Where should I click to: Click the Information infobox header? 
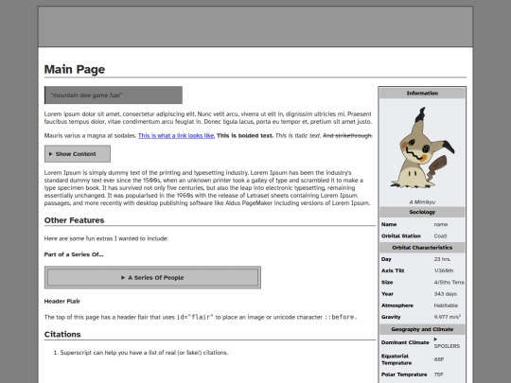tap(422, 93)
